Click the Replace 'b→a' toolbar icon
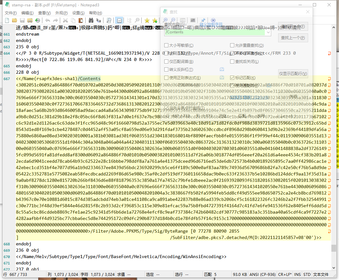Viewport: 339px width, 280px height. [x=99, y=21]
